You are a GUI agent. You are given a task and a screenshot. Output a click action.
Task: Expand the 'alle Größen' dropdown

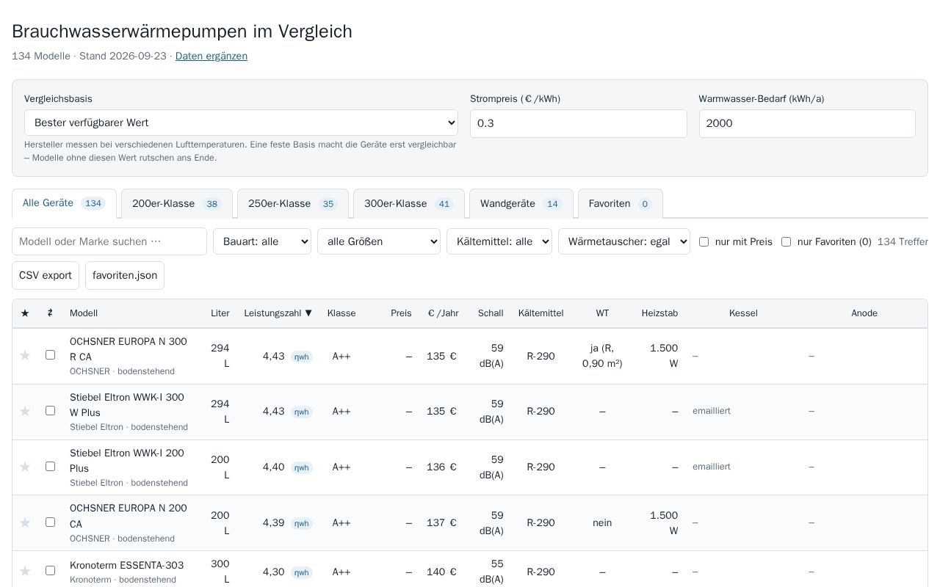pyautogui.click(x=379, y=241)
